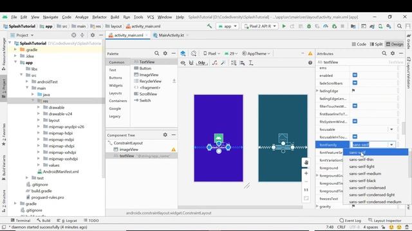Toggle view options eye icon
The height and width of the screenshot is (231, 412).
[183, 63]
